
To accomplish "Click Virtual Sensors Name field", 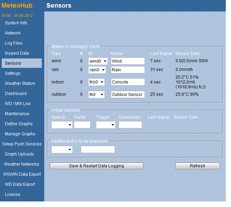I will 82,125.
